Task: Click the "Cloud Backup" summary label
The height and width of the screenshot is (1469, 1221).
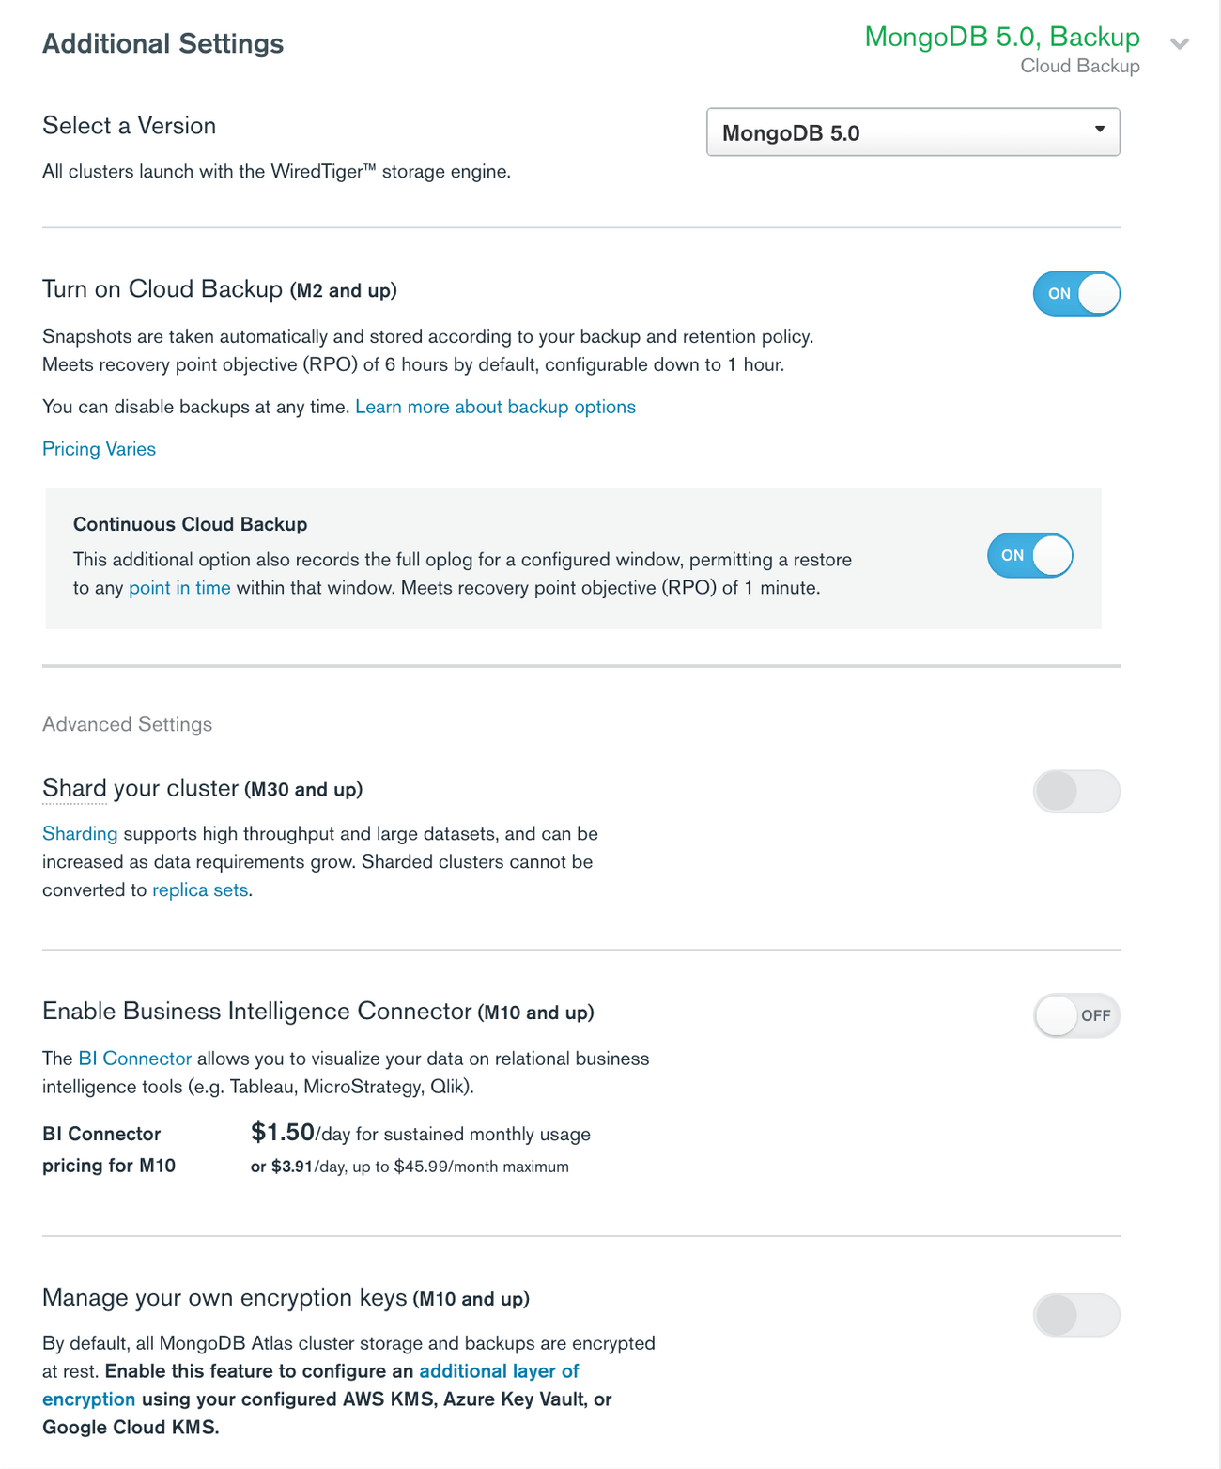Action: tap(1078, 66)
